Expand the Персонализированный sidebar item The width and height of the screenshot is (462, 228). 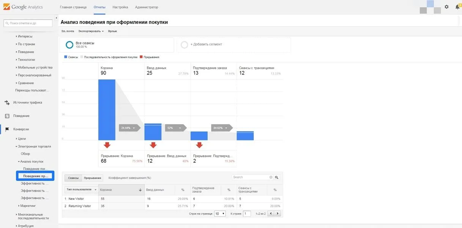(x=33, y=75)
